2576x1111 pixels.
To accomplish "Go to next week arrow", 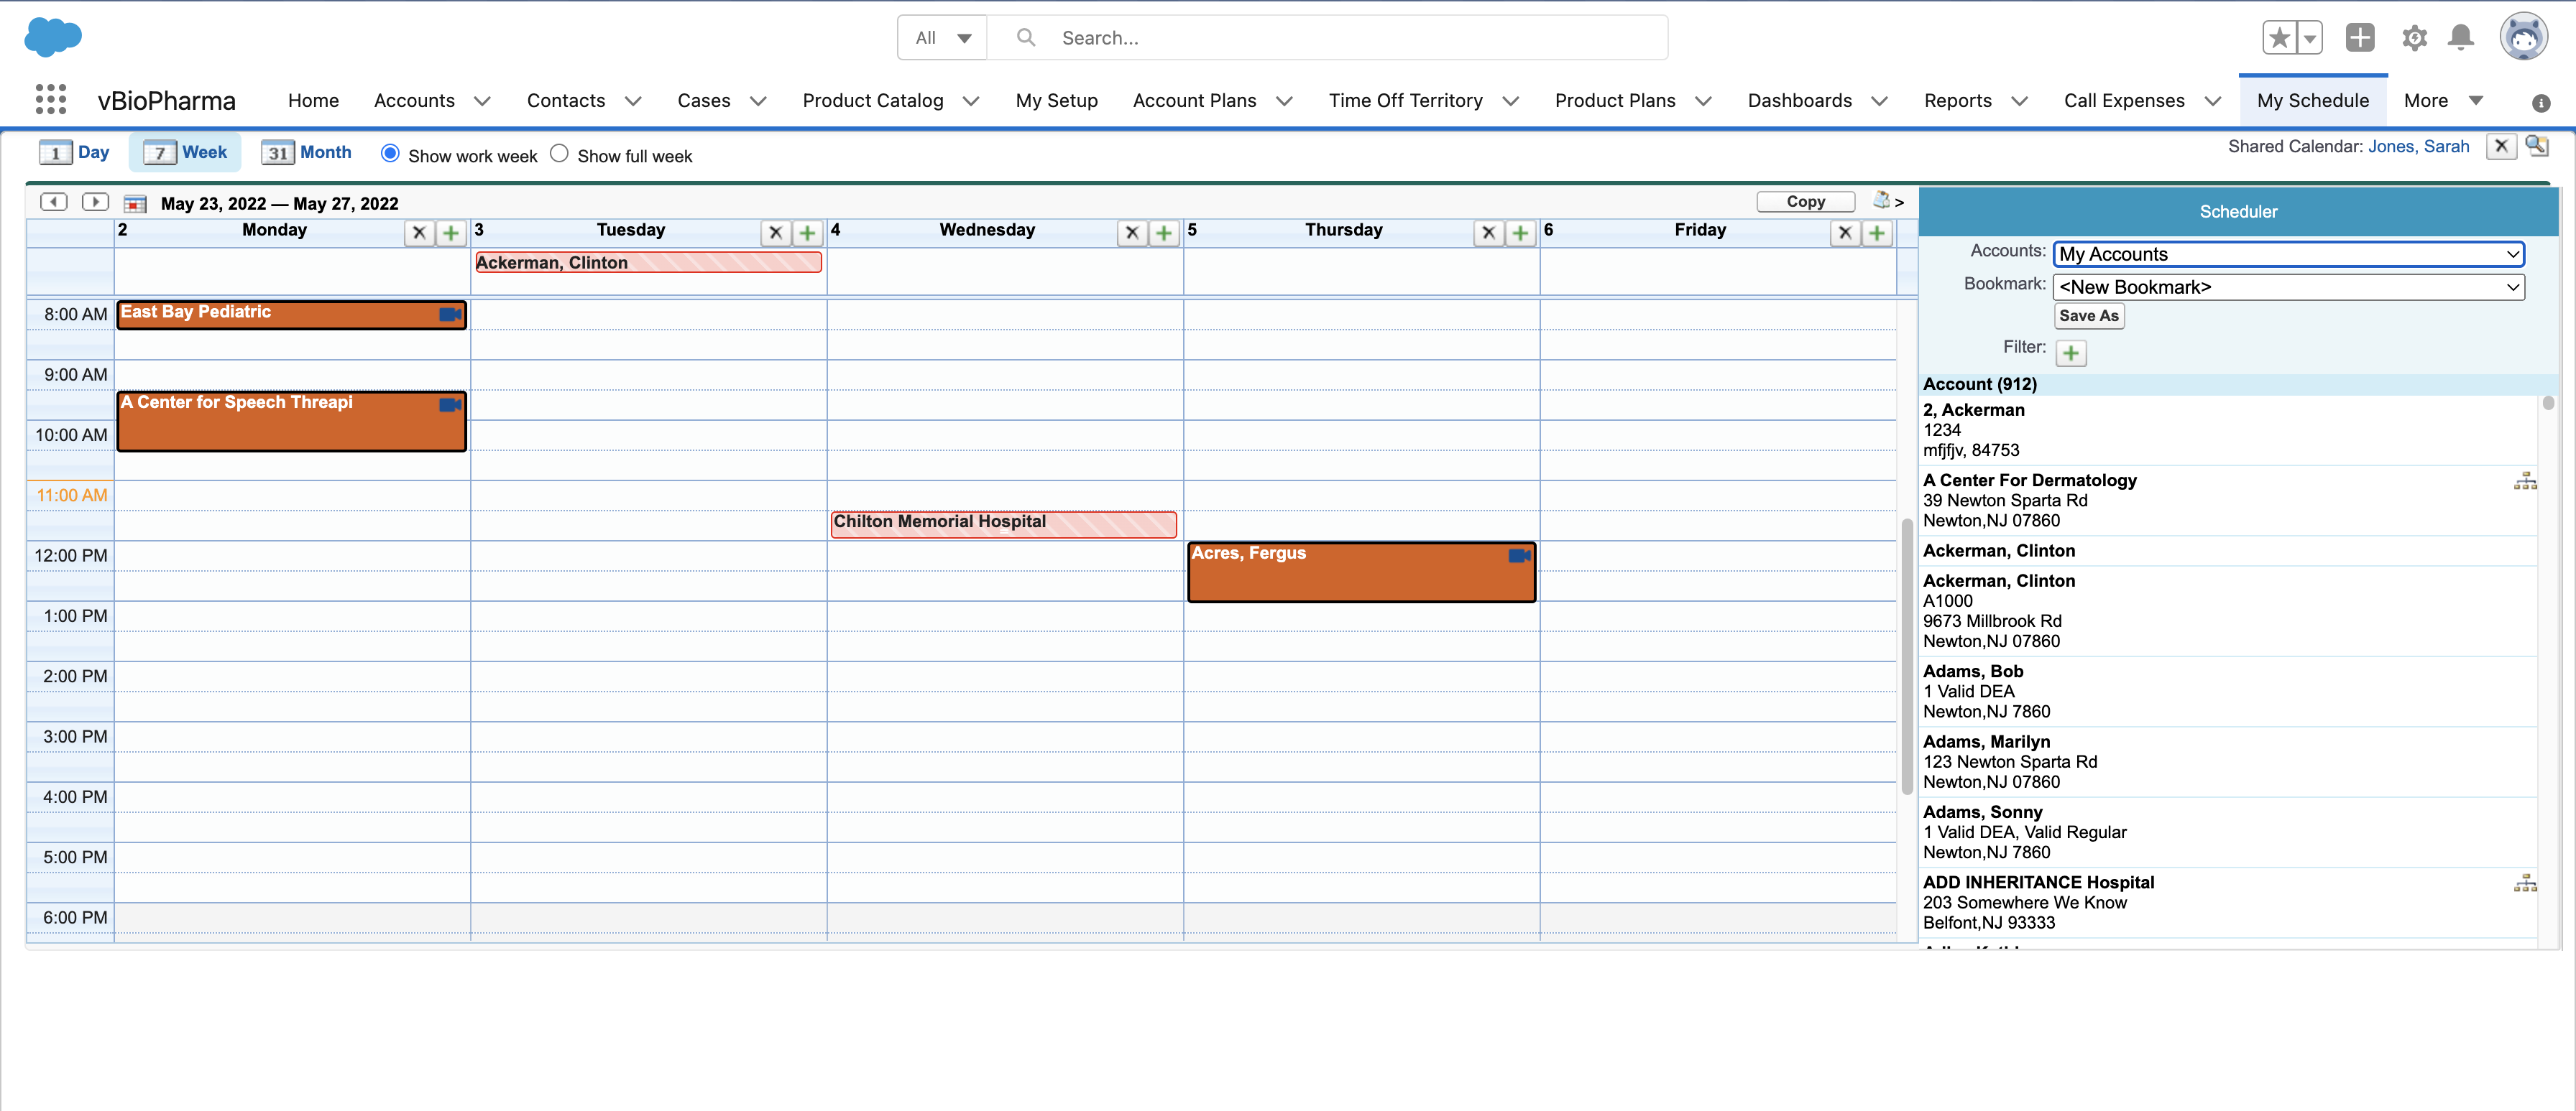I will pyautogui.click(x=95, y=202).
